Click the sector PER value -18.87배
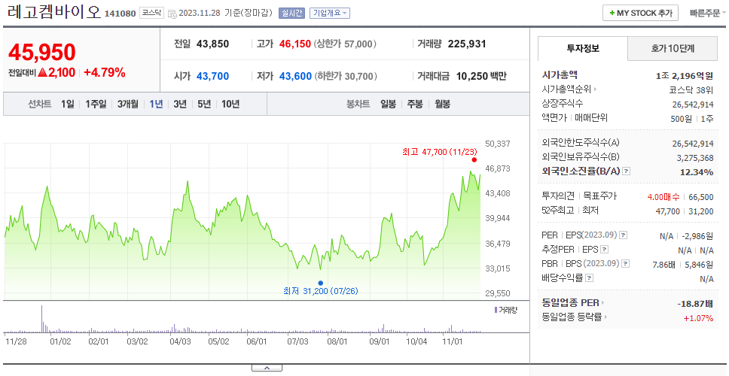The width and height of the screenshot is (729, 376). tap(695, 304)
